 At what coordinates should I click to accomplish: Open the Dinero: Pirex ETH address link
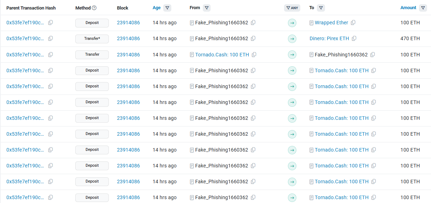[x=329, y=38]
